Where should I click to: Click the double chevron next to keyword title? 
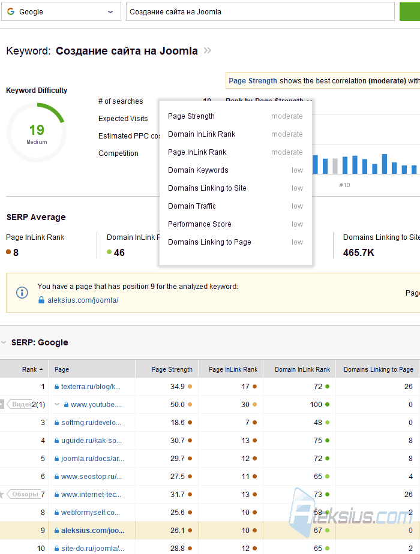click(x=208, y=50)
